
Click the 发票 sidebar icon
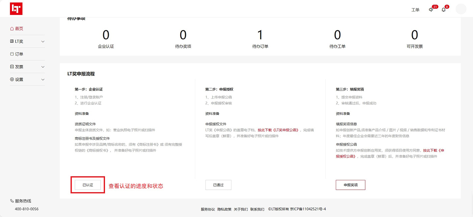pos(12,67)
